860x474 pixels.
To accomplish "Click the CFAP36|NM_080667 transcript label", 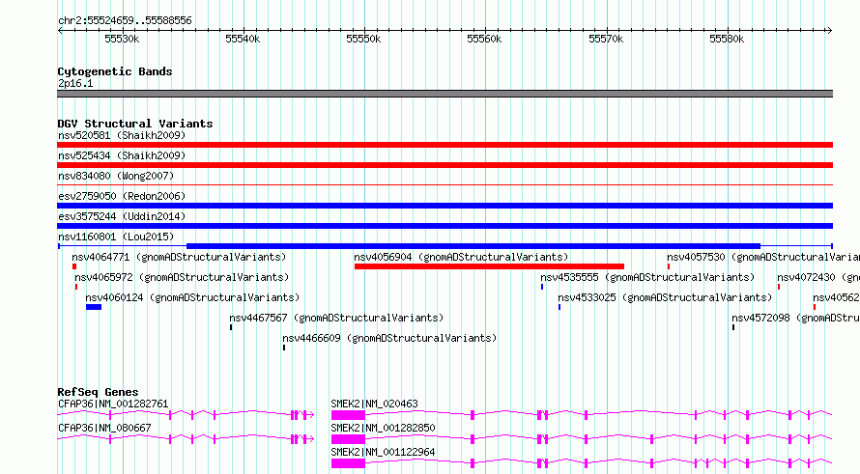I will [104, 428].
